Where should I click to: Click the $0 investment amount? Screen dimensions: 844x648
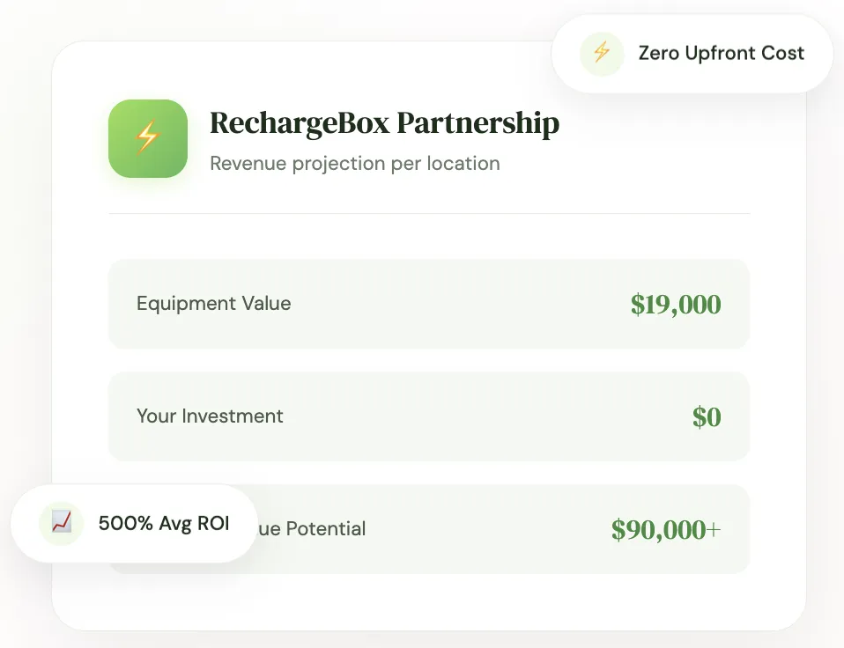tap(707, 416)
